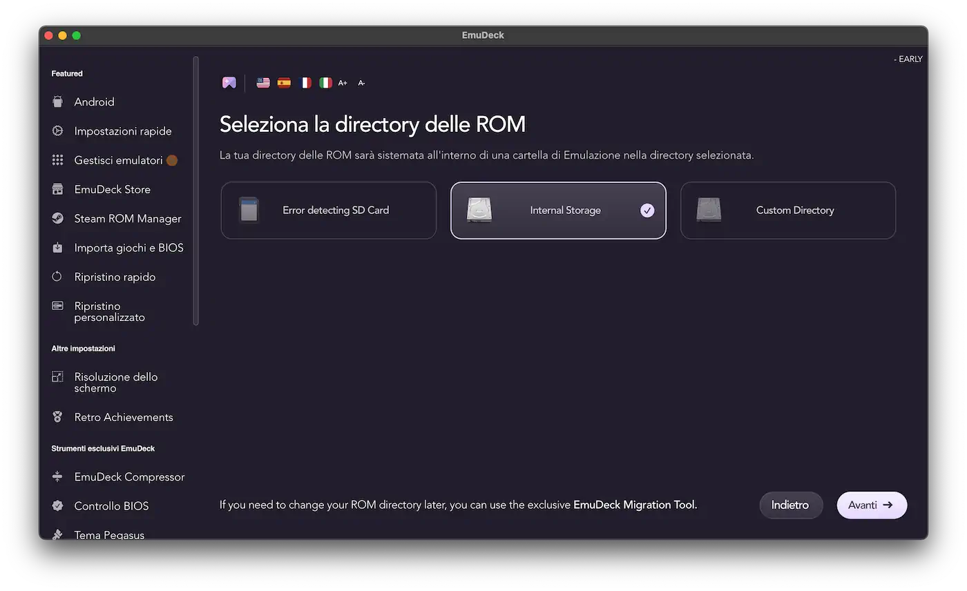967x591 pixels.
Task: Switch language with the French flag
Action: point(305,83)
